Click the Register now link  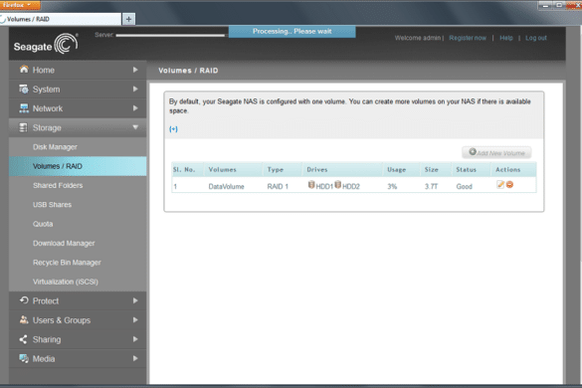[x=468, y=38]
